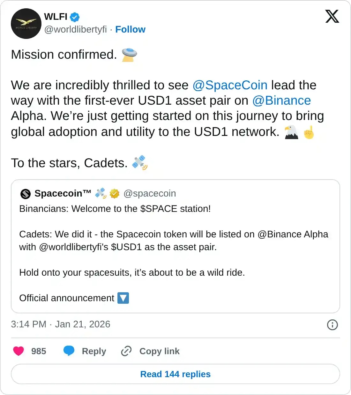Viewport: 351px width, 395px height.
Task: Like the tweet with the heart icon
Action: tap(19, 351)
